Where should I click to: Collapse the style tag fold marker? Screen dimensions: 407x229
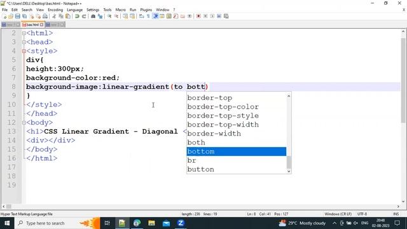[x=24, y=51]
